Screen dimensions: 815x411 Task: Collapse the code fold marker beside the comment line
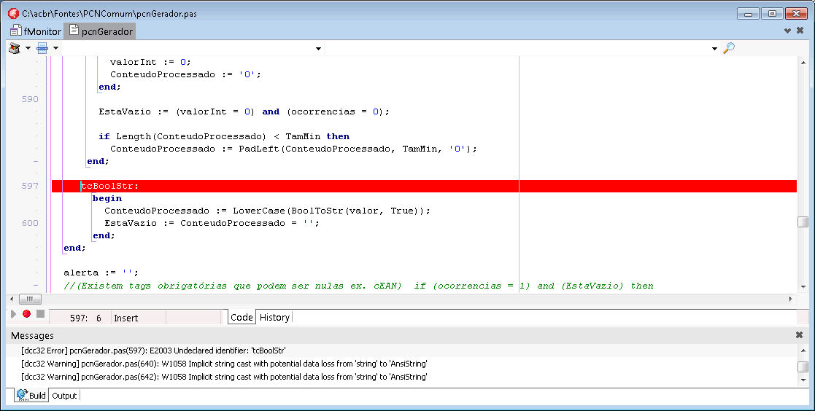pyautogui.click(x=35, y=286)
